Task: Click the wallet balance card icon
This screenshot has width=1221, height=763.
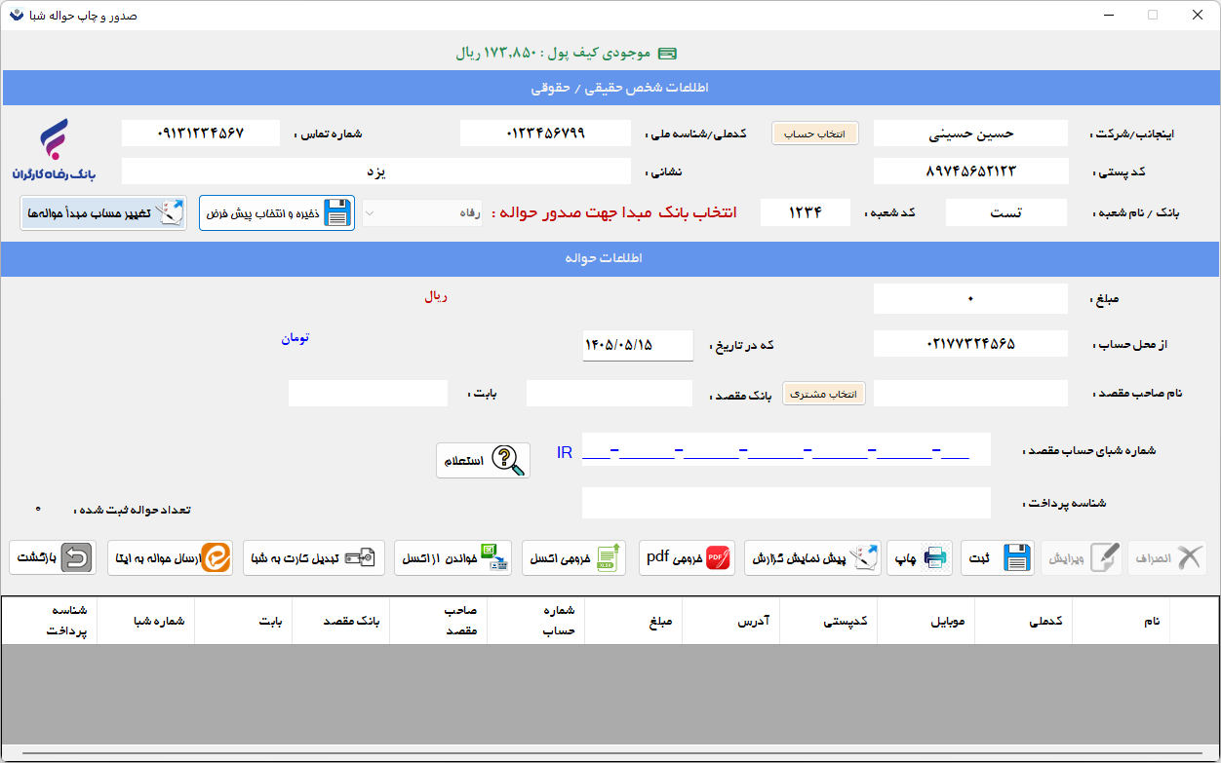Action: pyautogui.click(x=667, y=54)
